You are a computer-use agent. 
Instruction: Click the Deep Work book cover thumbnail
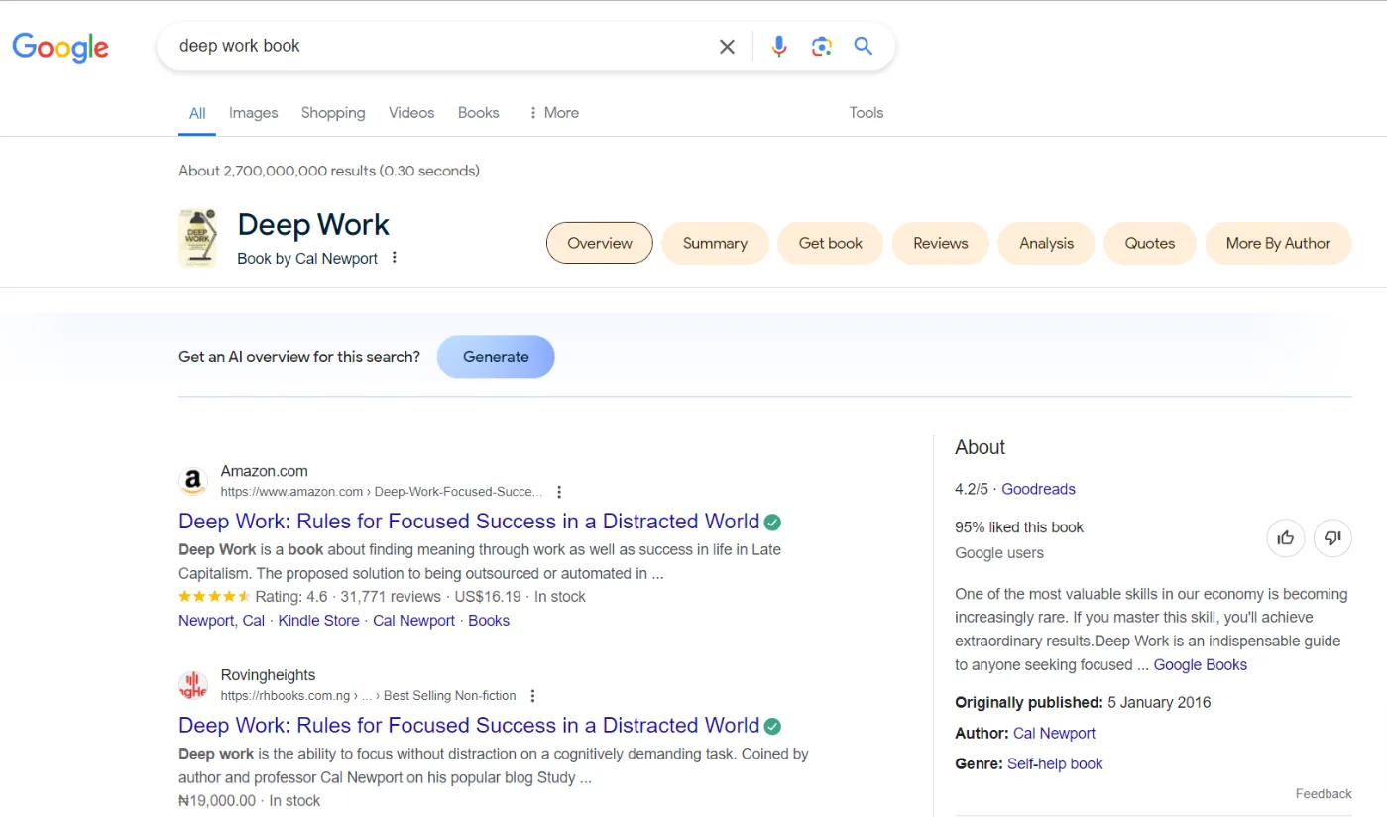pyautogui.click(x=197, y=238)
